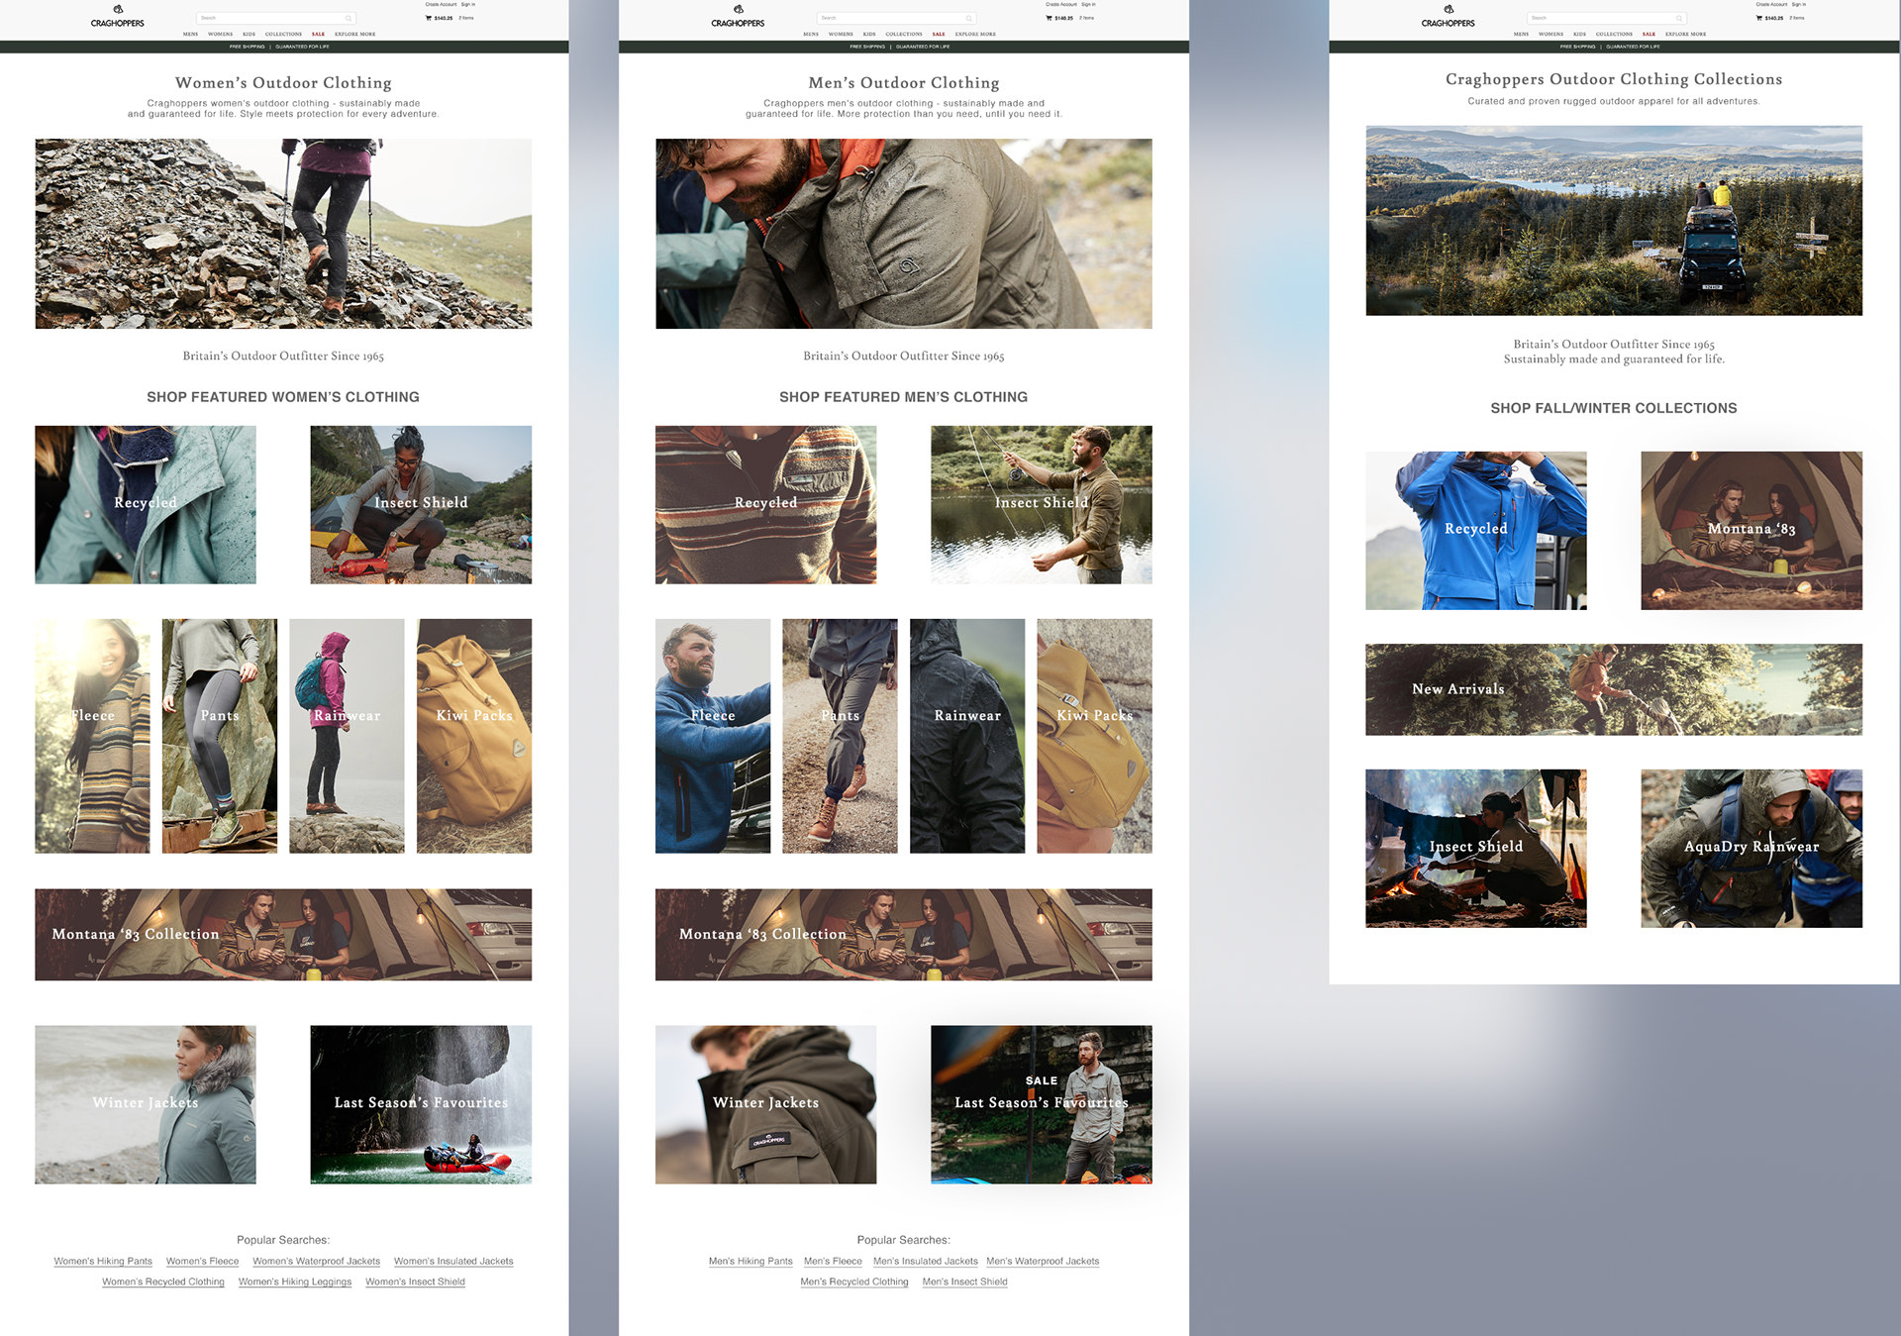1901x1336 pixels.
Task: Click Men's Insect Shield popular search link
Action: [964, 1282]
